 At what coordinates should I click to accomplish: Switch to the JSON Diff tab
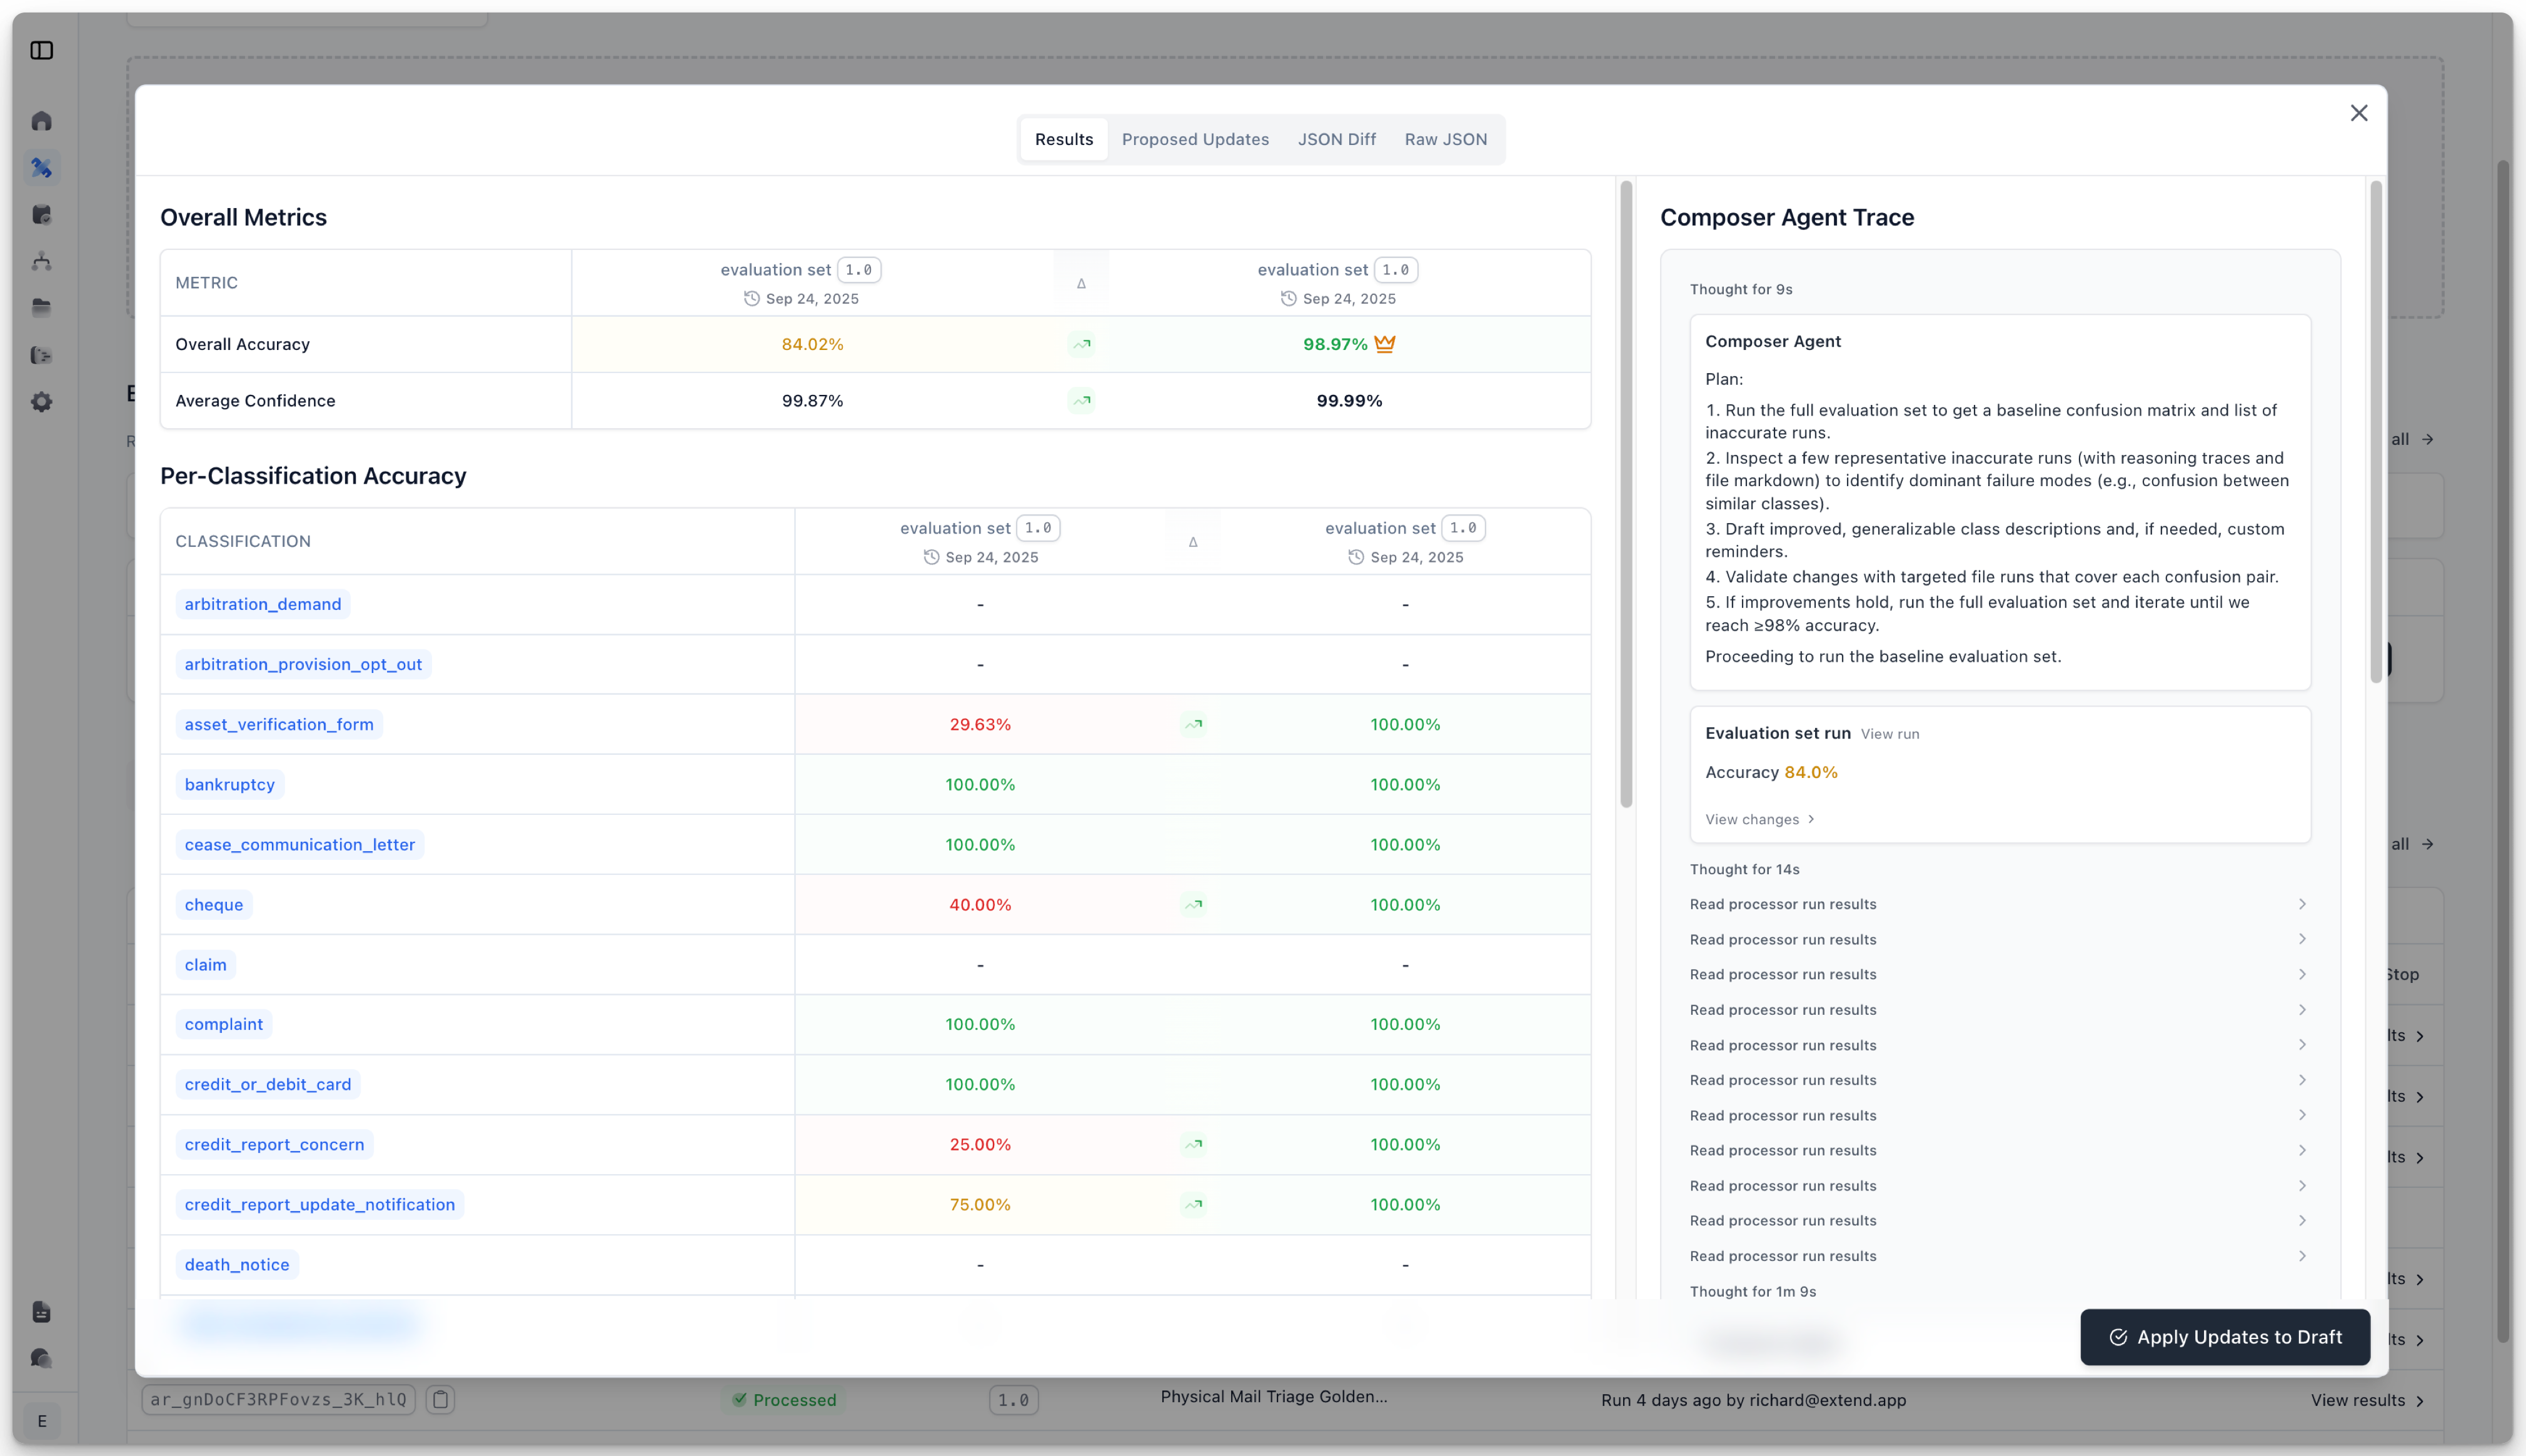coord(1337,139)
